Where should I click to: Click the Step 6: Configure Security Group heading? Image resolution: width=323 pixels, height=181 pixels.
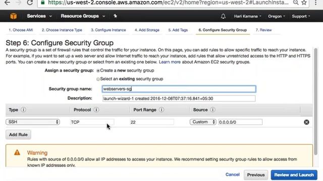[60, 43]
